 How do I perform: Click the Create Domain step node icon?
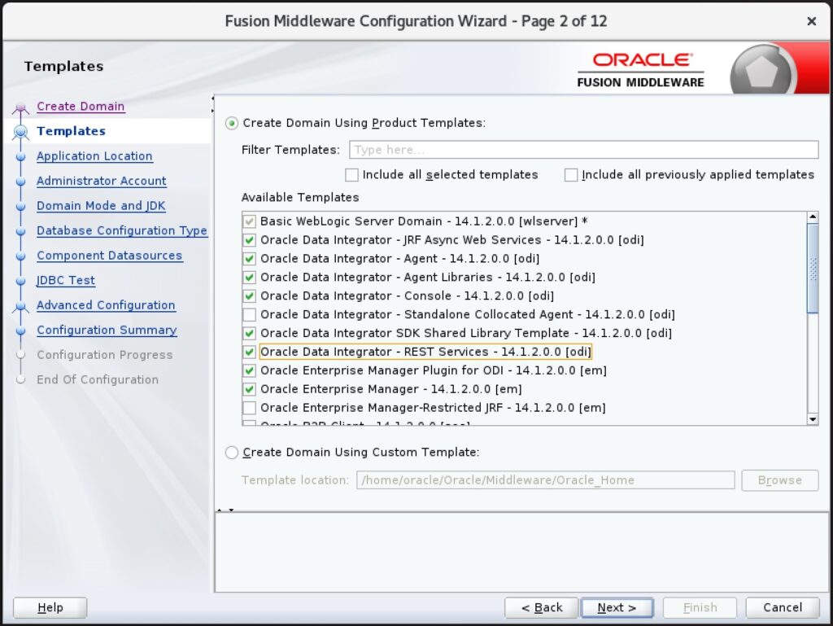pyautogui.click(x=20, y=108)
